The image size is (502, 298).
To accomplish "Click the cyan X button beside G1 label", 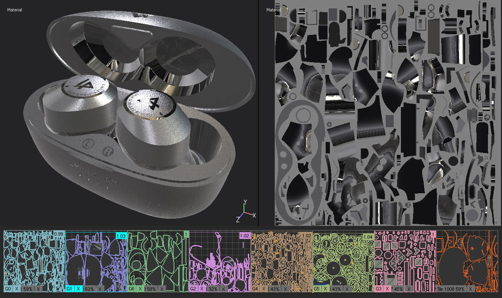I will [78, 289].
